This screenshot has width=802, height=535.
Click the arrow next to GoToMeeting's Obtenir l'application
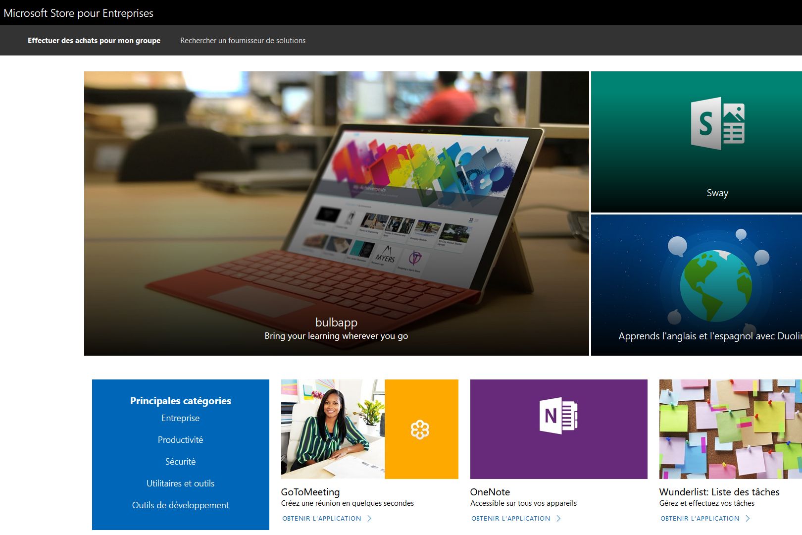click(x=369, y=518)
